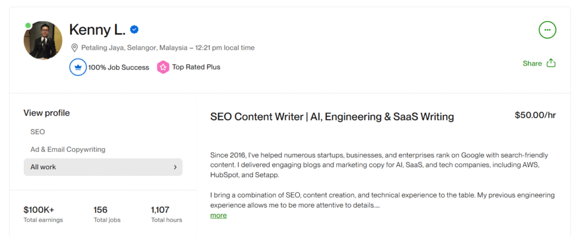The height and width of the screenshot is (236, 580).
Task: Select the SEO profile item
Action: point(38,132)
